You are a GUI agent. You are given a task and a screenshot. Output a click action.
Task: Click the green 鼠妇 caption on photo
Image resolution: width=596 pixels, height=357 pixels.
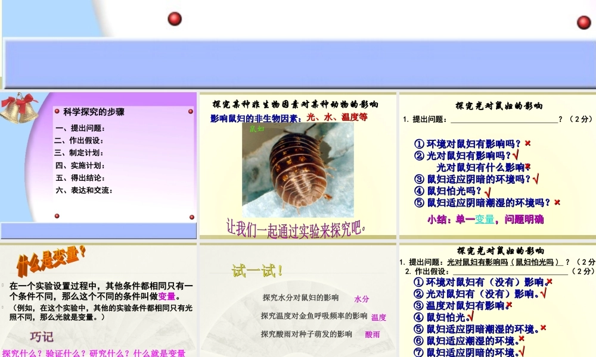point(256,129)
